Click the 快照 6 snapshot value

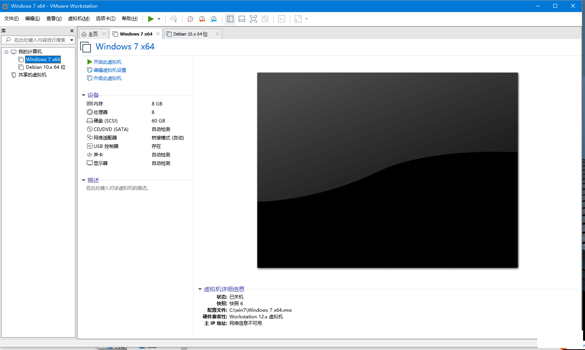(236, 304)
